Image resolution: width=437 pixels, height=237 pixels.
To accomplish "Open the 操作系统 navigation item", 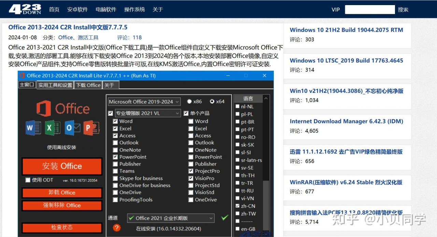I will (x=135, y=10).
